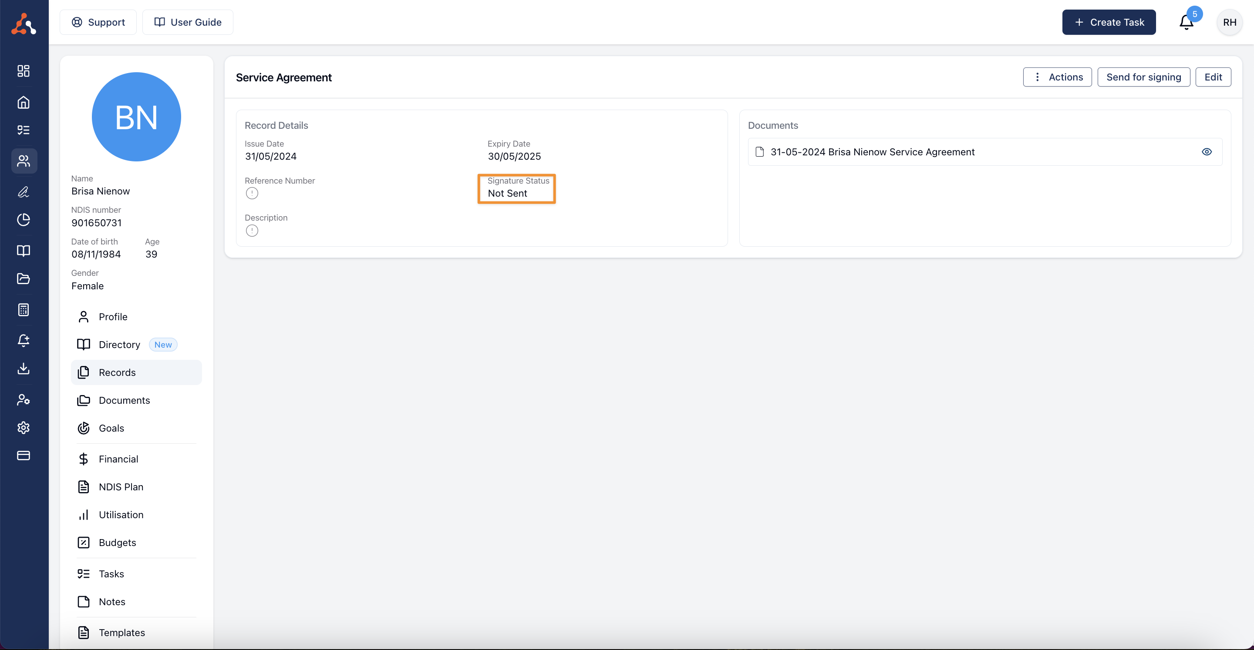Select NDIS Plan in participant menu

[136, 487]
